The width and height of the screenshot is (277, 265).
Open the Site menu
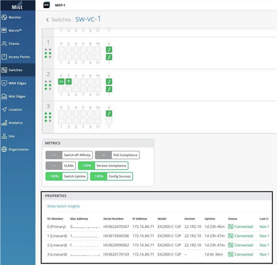(18, 136)
